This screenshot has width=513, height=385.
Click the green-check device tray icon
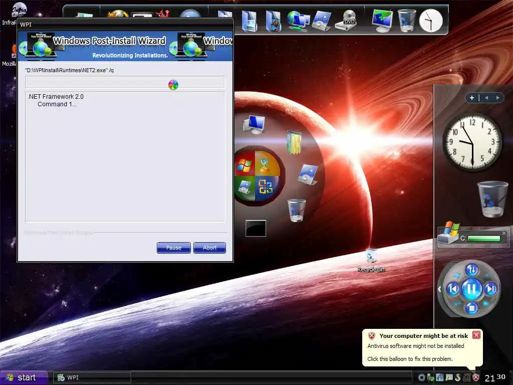click(x=430, y=378)
